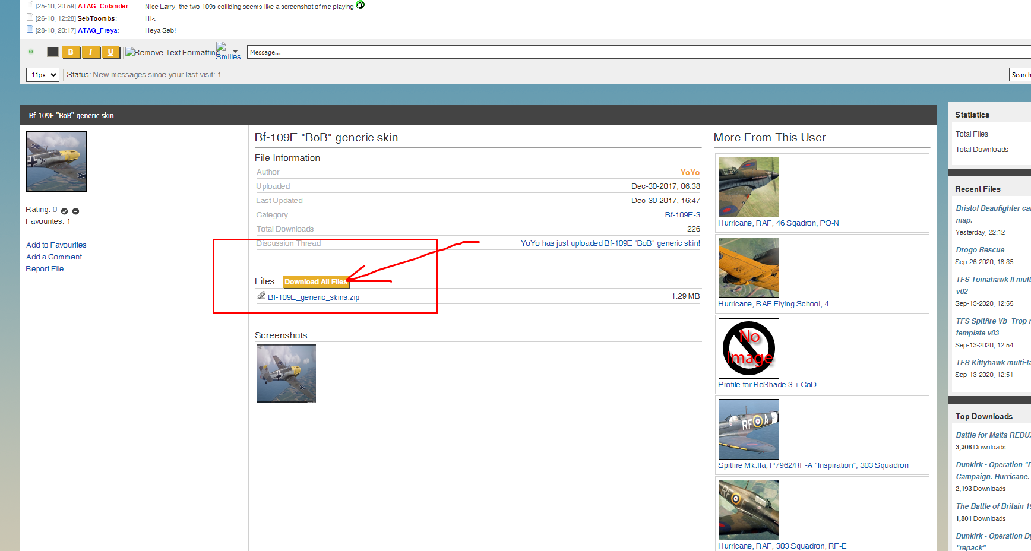1031x551 pixels.
Task: Click the rating approve checkmark icon
Action: [x=64, y=211]
